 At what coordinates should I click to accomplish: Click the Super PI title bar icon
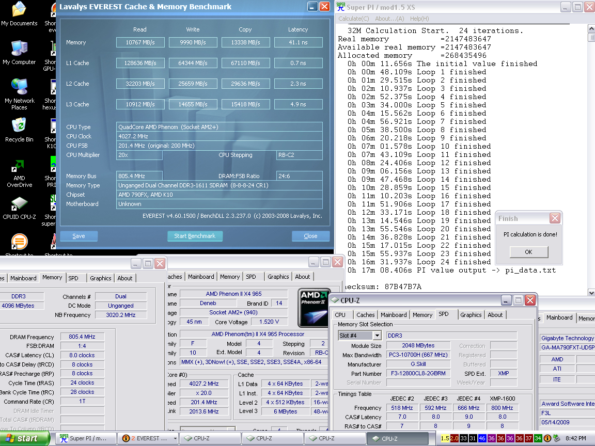(341, 7)
